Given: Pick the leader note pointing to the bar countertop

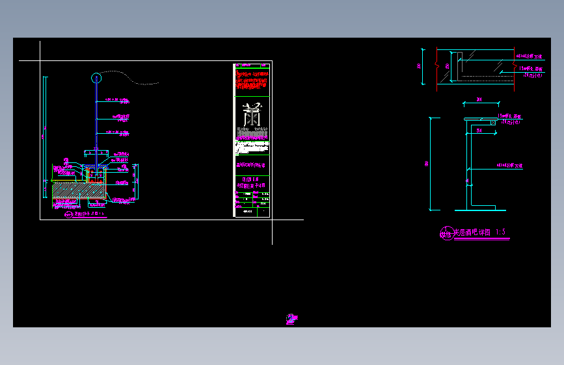Looking at the screenshot, I should click(x=509, y=119).
